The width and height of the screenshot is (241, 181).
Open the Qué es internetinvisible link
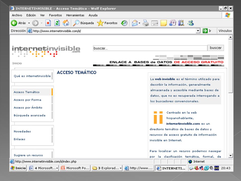coord(32,76)
